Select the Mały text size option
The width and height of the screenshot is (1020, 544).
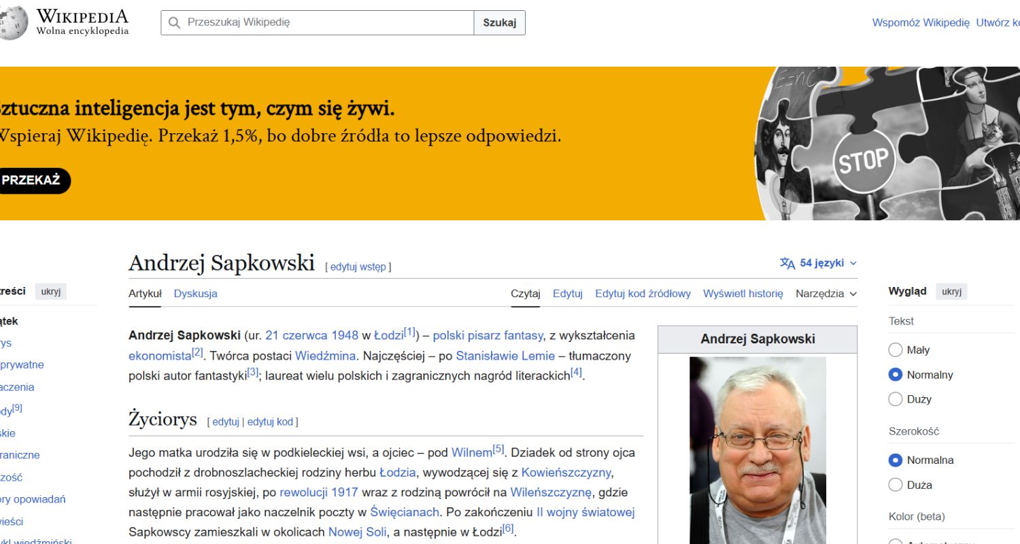pos(896,350)
